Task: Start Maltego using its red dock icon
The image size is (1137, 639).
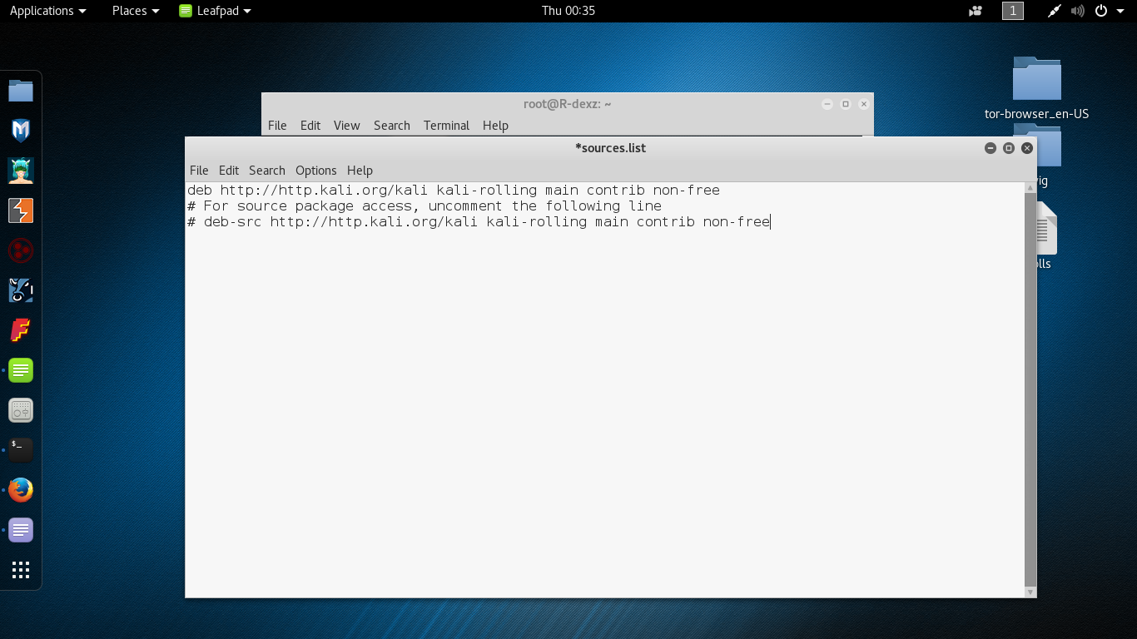Action: tap(20, 250)
